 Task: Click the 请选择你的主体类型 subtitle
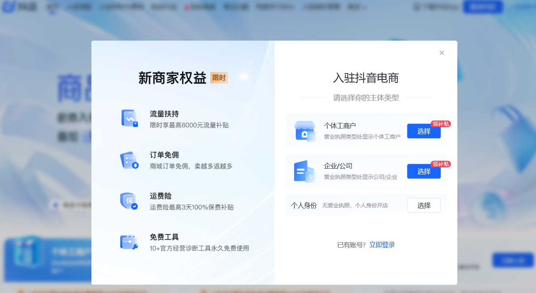366,98
